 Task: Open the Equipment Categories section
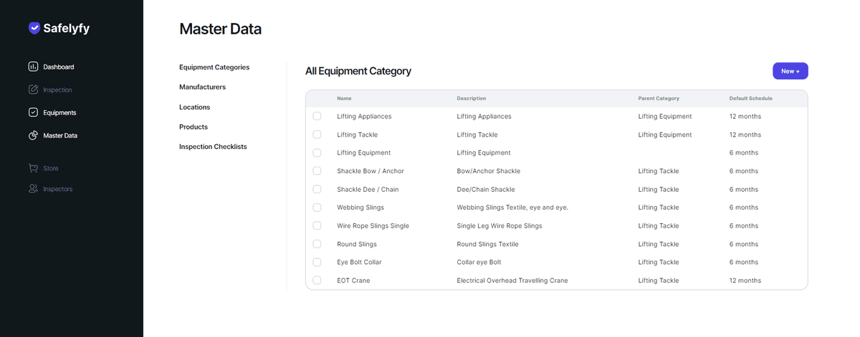(x=214, y=67)
